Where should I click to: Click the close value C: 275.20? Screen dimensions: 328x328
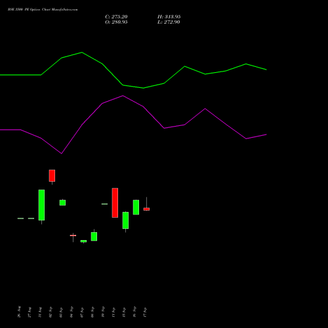(x=116, y=17)
